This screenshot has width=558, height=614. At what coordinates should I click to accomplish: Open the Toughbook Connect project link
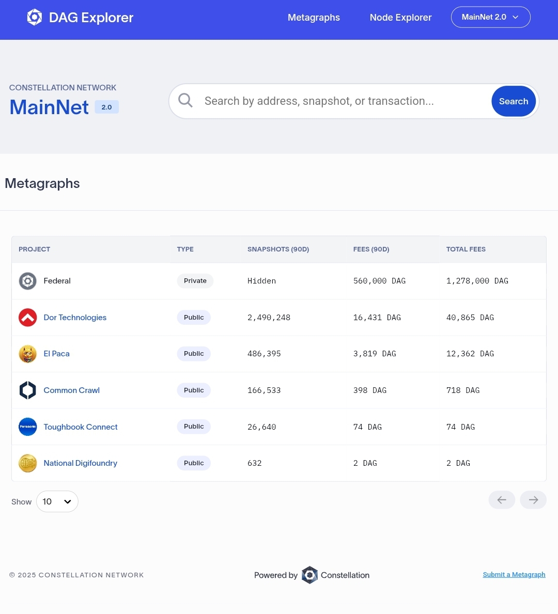tap(80, 427)
